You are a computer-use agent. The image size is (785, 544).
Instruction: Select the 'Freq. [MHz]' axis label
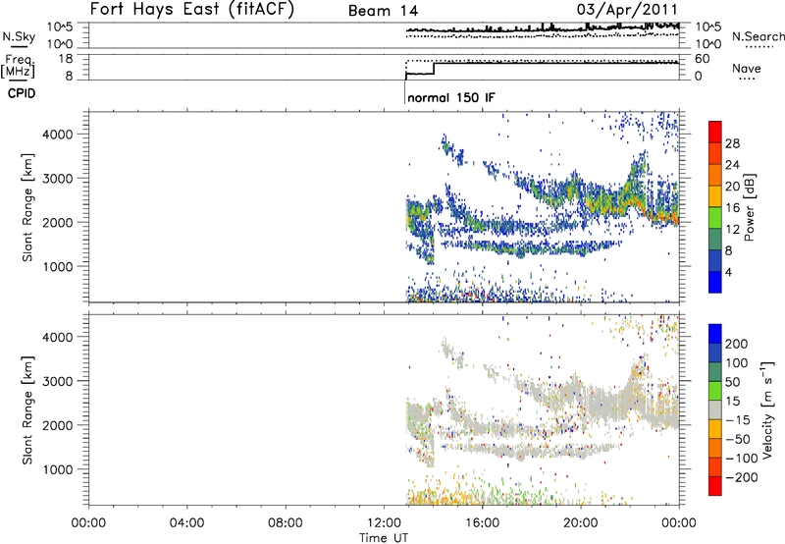(x=19, y=66)
